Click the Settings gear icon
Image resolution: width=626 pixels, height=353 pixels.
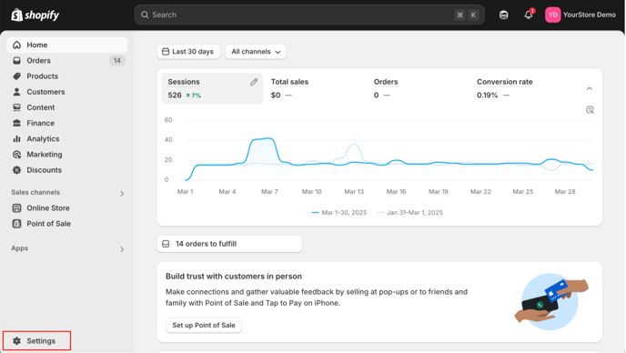(16, 341)
